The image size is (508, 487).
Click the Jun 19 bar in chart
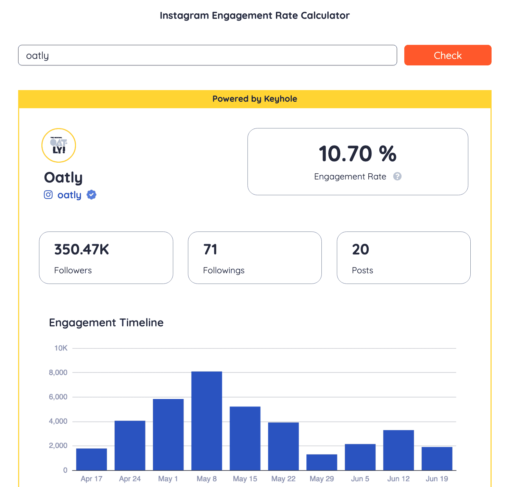[x=437, y=459]
